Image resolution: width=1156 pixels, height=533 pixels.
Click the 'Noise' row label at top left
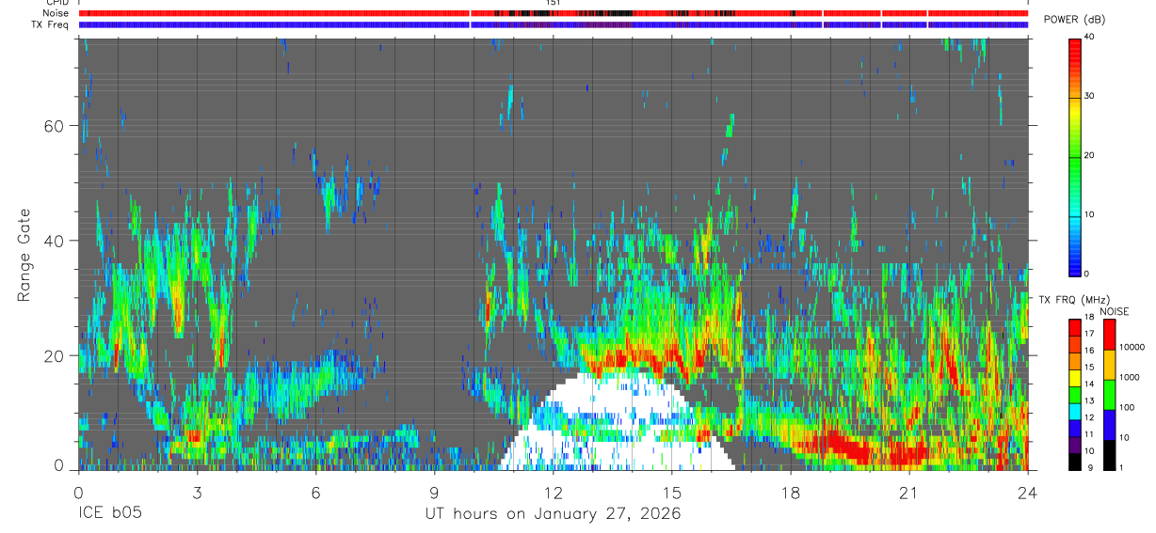click(x=56, y=13)
